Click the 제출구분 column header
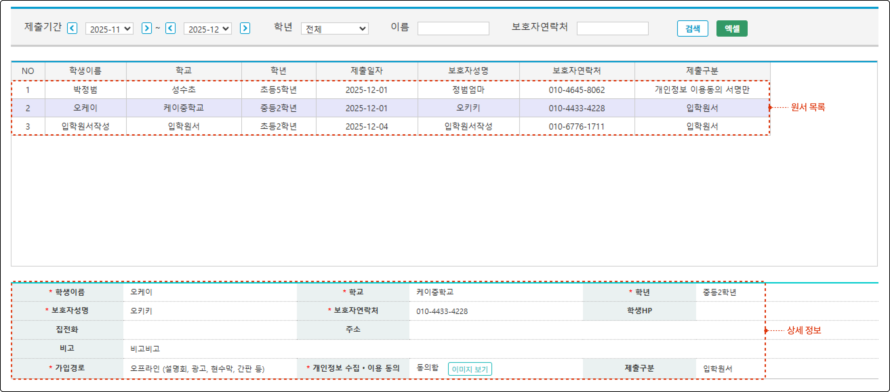 702,71
